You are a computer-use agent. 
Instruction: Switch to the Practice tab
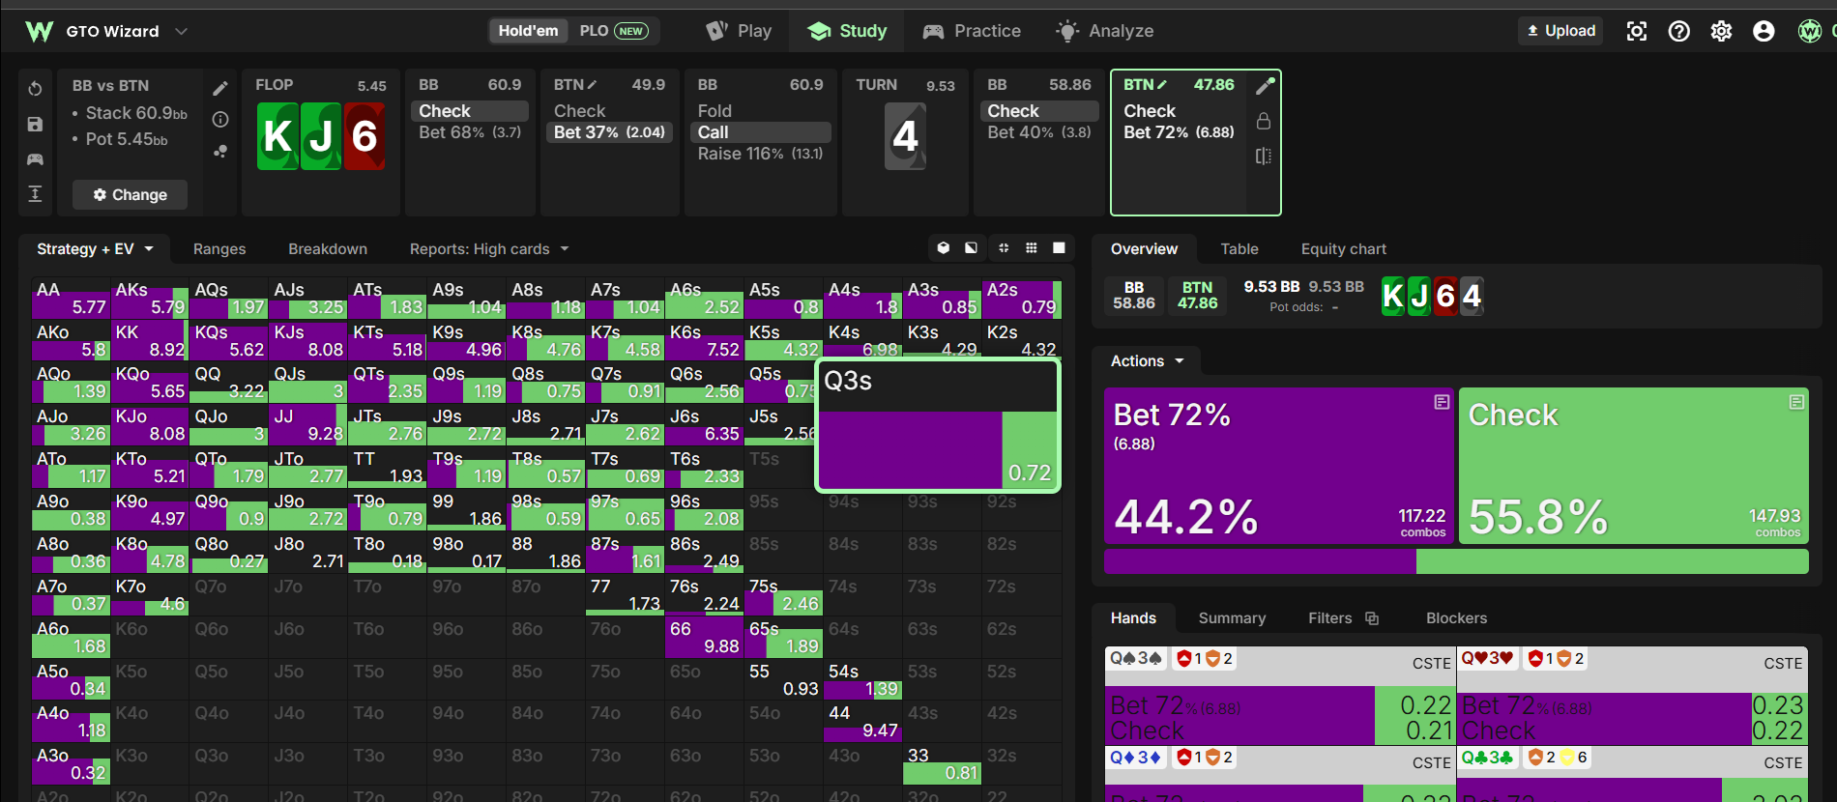972,31
